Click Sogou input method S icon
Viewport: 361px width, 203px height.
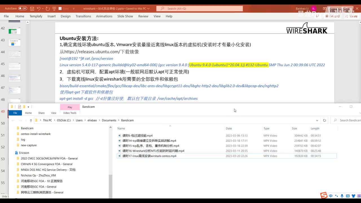click(x=324, y=195)
